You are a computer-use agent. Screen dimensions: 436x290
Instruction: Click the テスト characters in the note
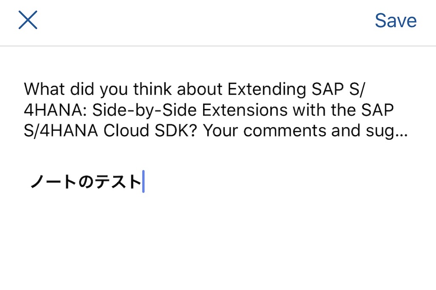pos(118,182)
